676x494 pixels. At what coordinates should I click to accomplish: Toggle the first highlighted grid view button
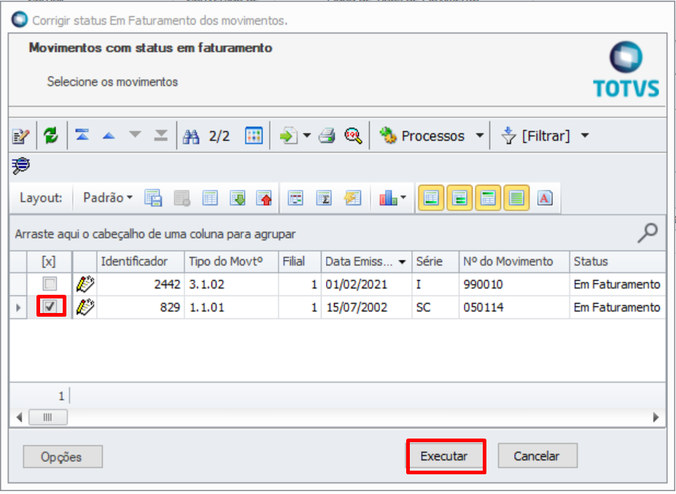click(431, 198)
